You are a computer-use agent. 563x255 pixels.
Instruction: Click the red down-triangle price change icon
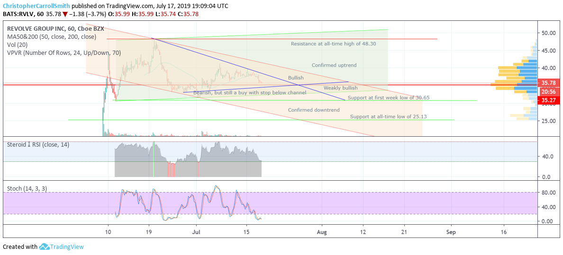[65, 14]
